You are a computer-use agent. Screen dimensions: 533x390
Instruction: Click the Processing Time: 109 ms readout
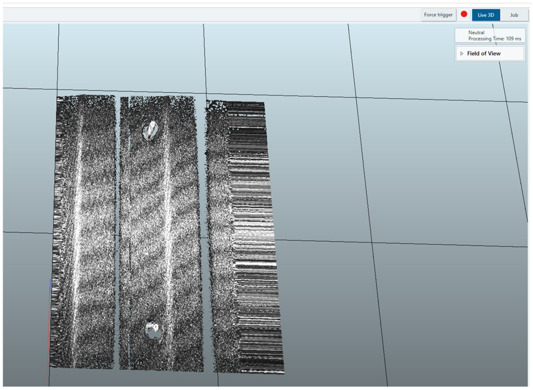[494, 39]
